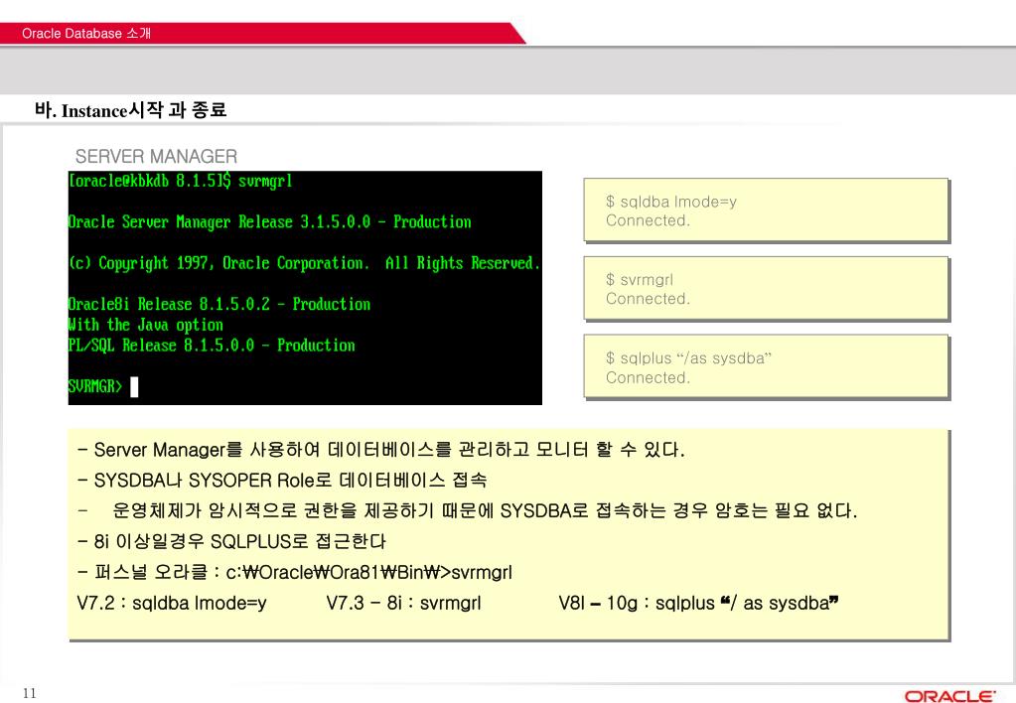Click the ORACLE logo at bottom right
Screen dimensions: 1016x703
pyautogui.click(x=949, y=696)
